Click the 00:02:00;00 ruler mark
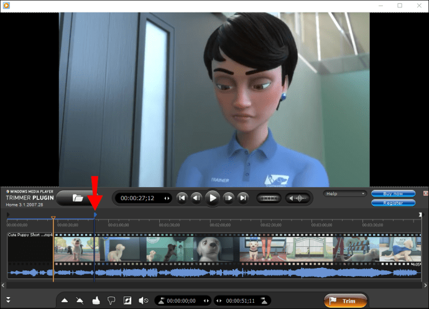This screenshot has width=429, height=309. 220,225
